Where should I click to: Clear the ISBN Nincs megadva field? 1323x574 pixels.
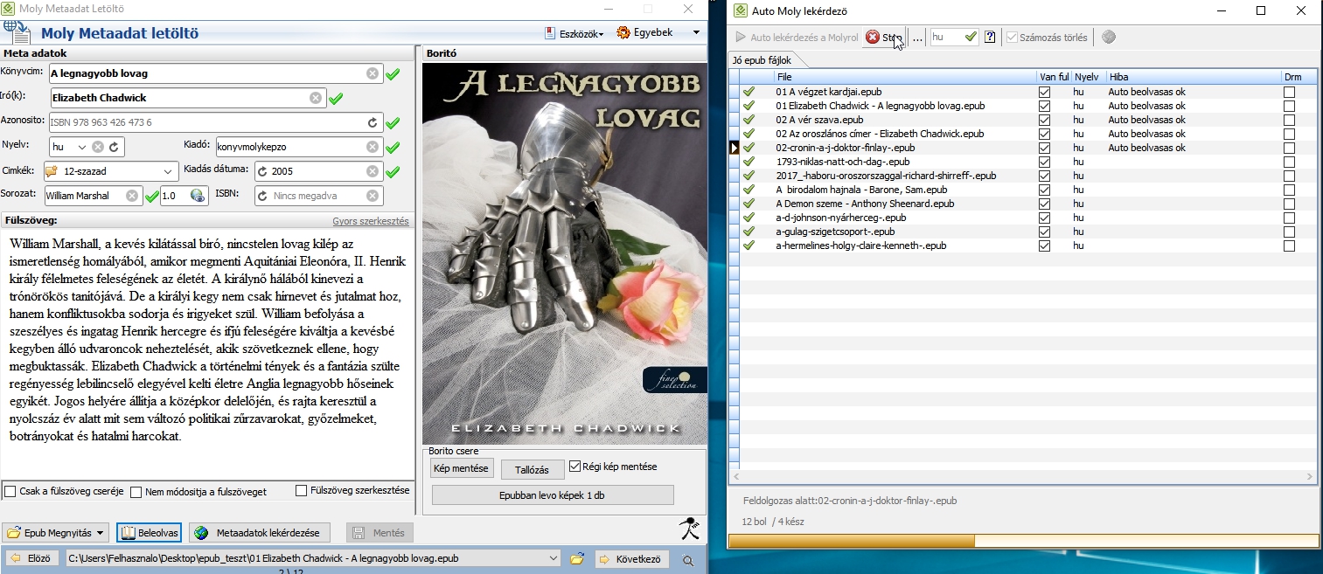(373, 196)
